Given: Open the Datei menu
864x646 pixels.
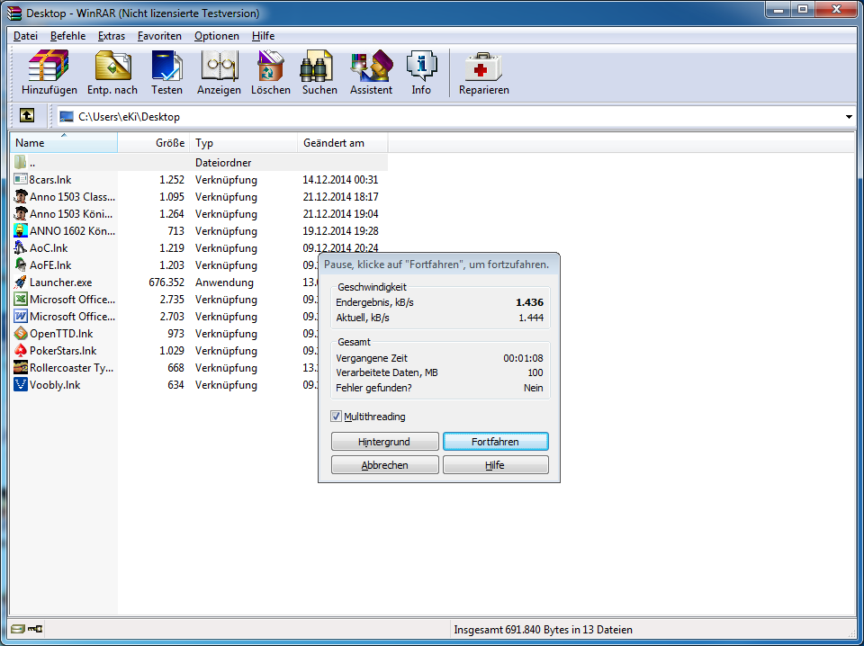Looking at the screenshot, I should pos(25,36).
